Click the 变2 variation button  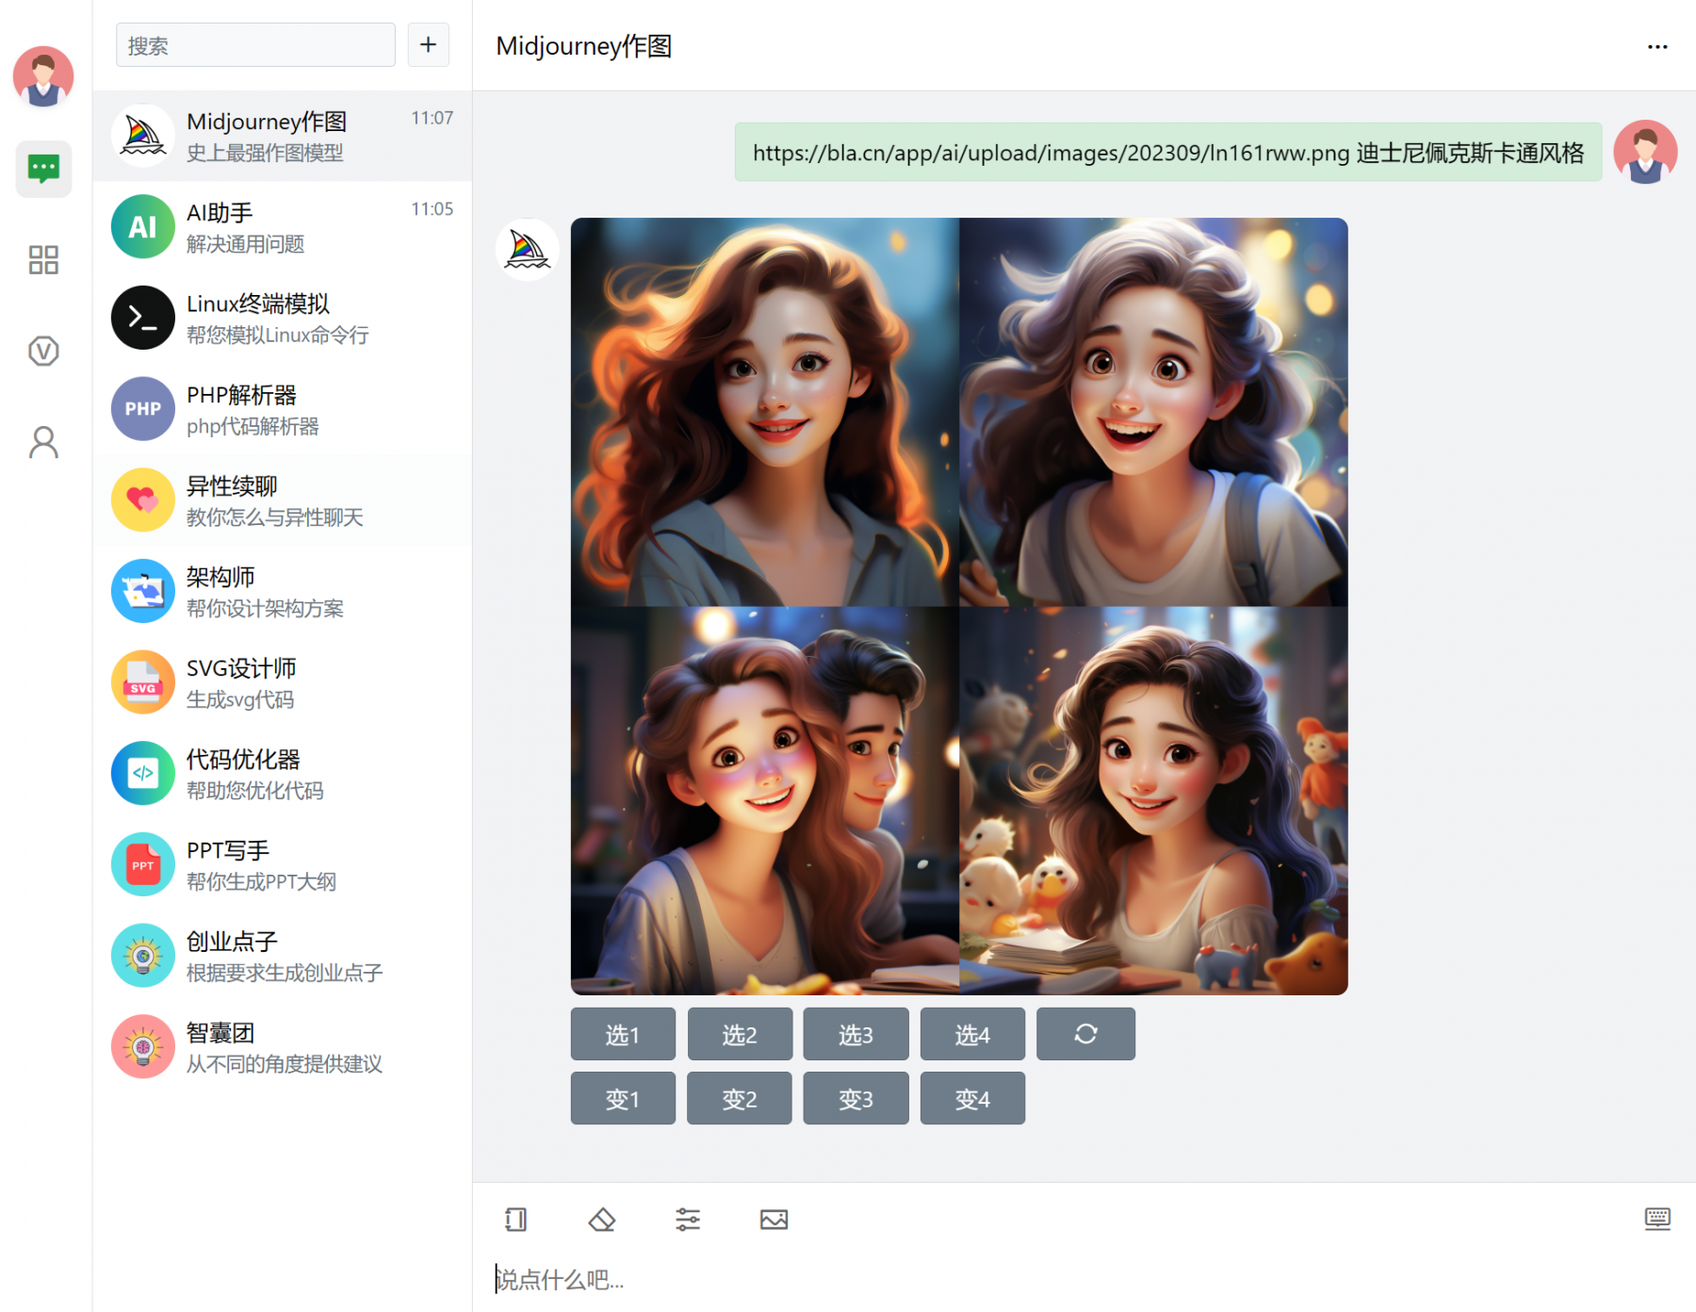point(740,1098)
